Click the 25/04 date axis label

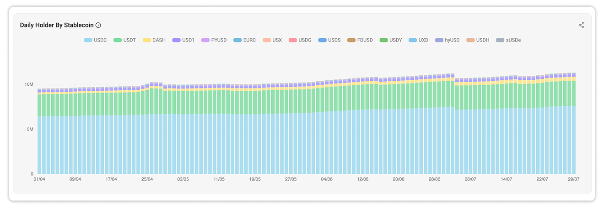click(147, 179)
